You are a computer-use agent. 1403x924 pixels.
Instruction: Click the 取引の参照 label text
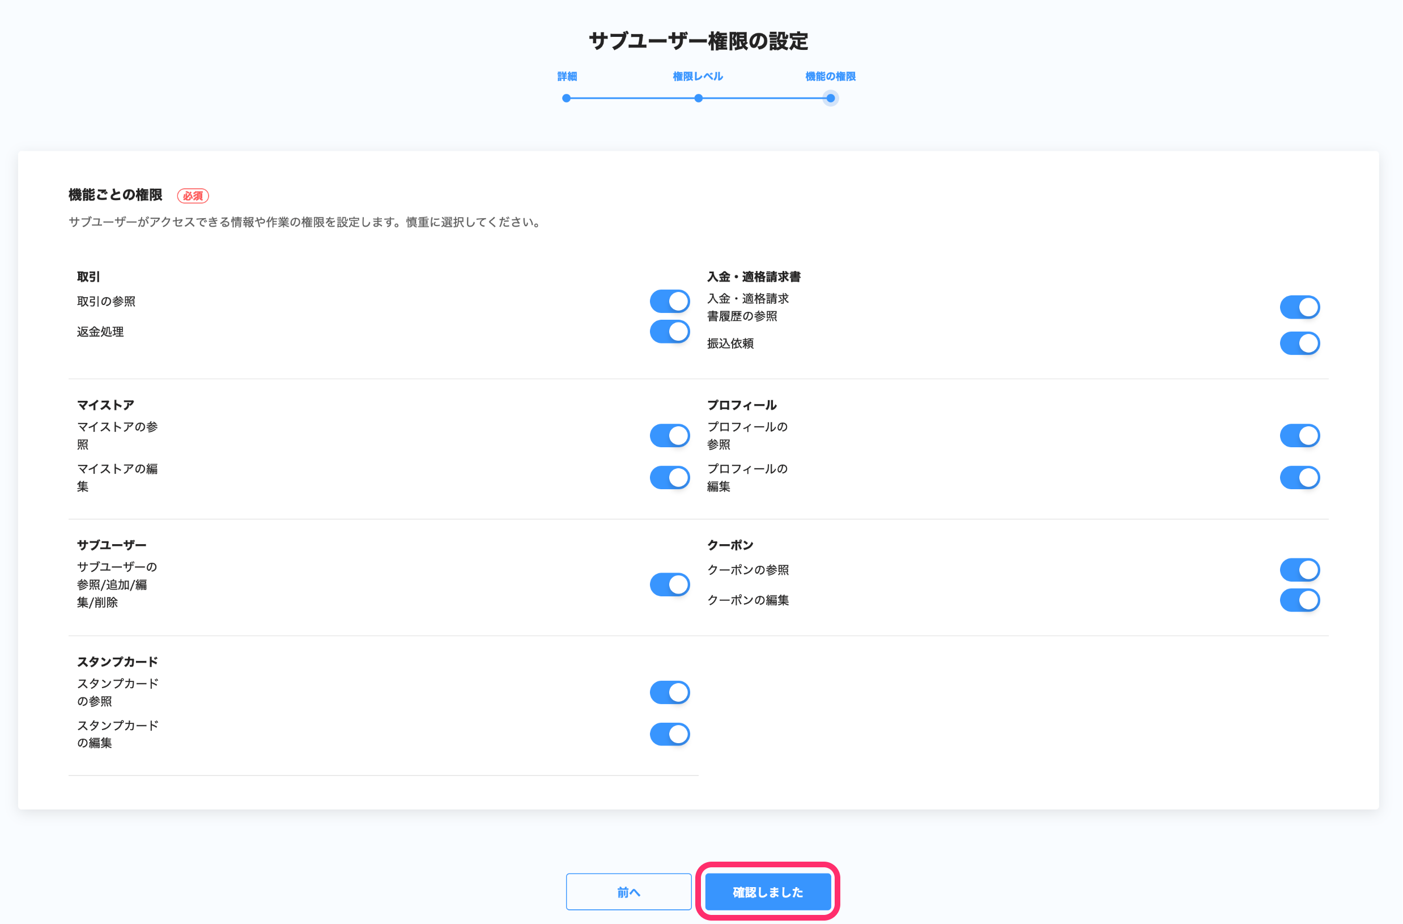106,302
